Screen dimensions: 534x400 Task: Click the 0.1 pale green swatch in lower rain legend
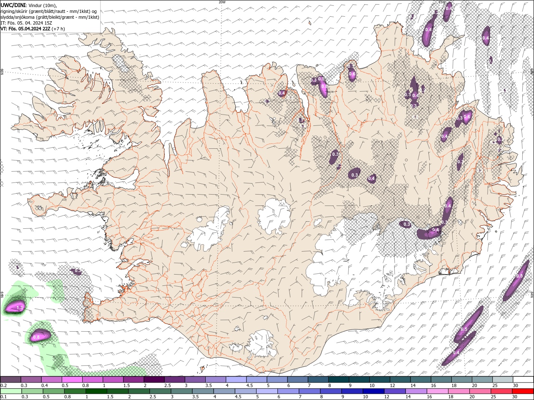click(11, 391)
